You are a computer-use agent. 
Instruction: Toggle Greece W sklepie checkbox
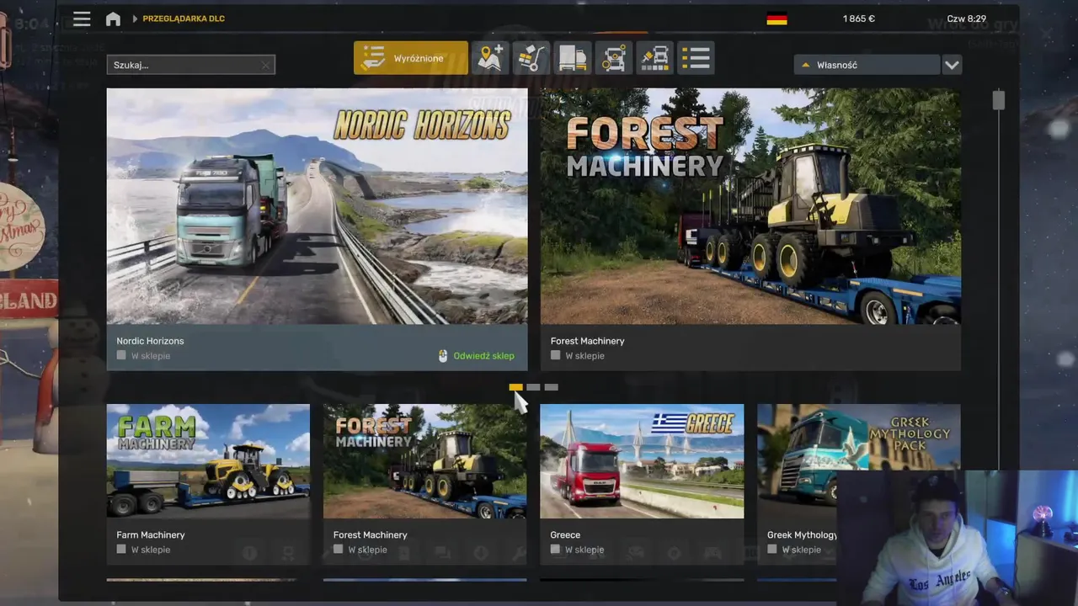[x=555, y=549]
